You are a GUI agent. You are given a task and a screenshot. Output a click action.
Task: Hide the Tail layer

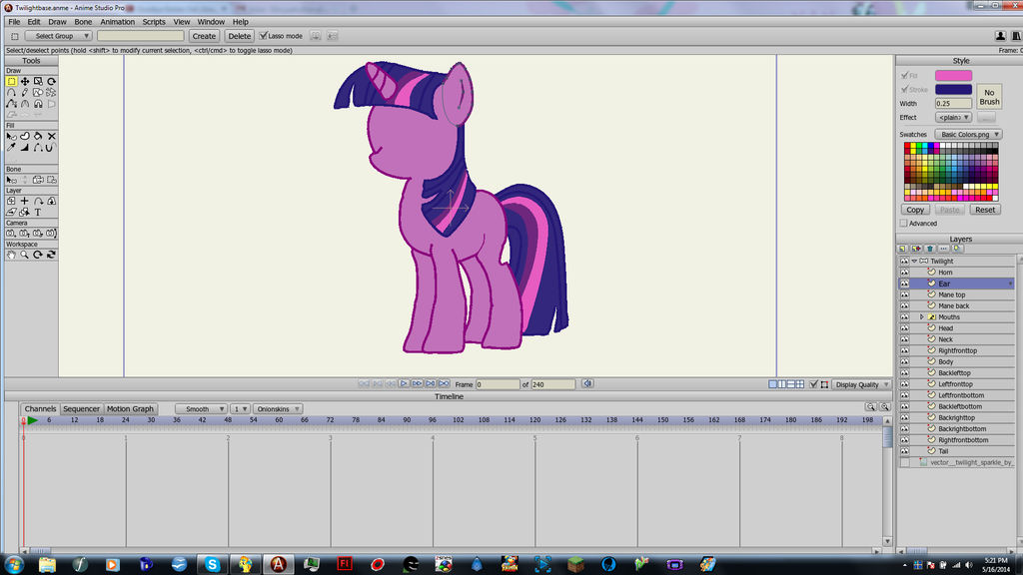(903, 450)
